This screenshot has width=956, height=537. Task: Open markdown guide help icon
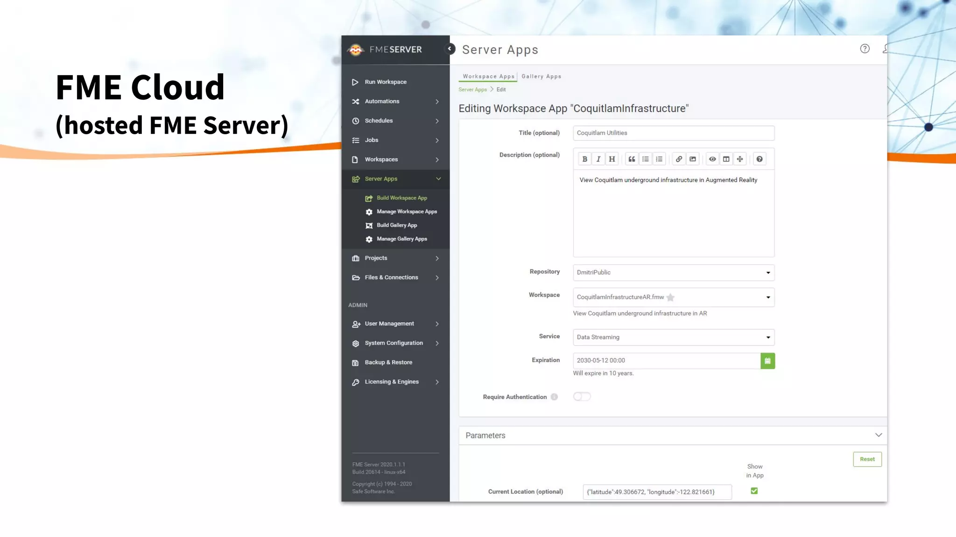coord(759,159)
